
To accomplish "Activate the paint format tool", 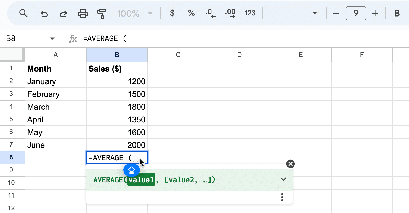I will [102, 13].
